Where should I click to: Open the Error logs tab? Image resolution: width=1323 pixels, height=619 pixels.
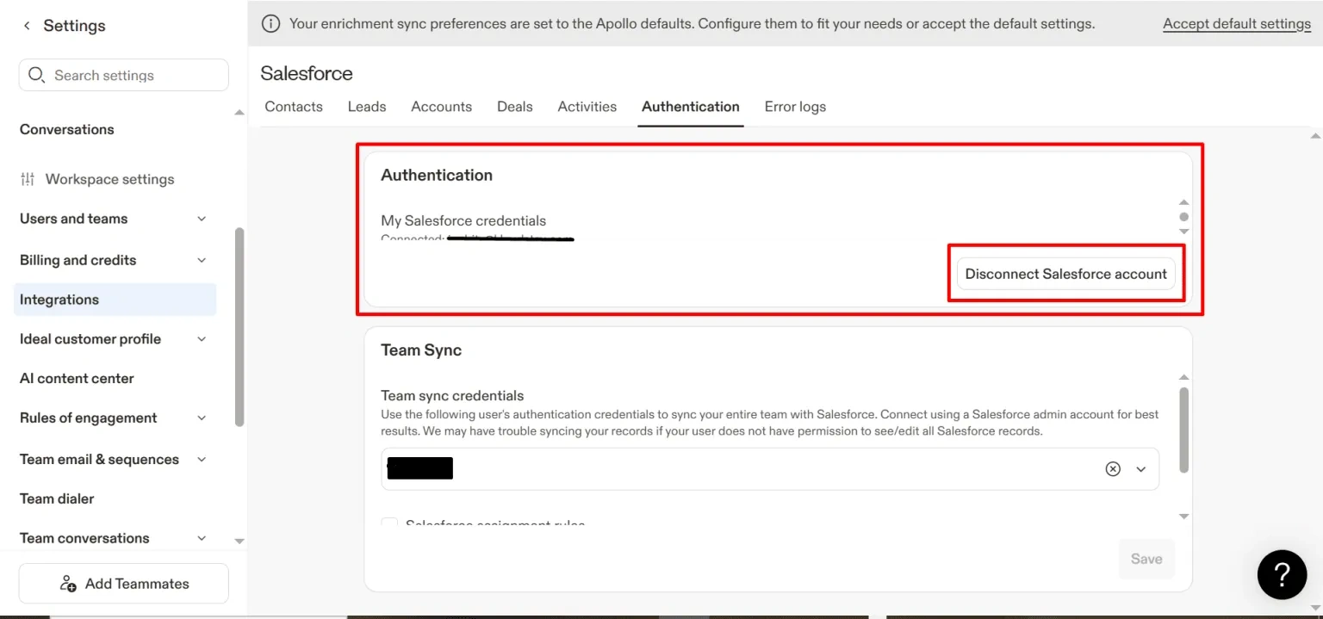tap(795, 107)
